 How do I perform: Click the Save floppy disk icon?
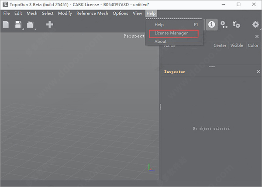click(18, 24)
